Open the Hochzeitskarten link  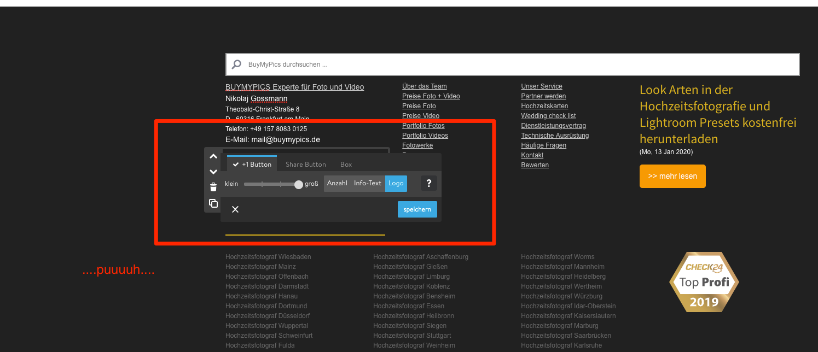[x=544, y=106]
